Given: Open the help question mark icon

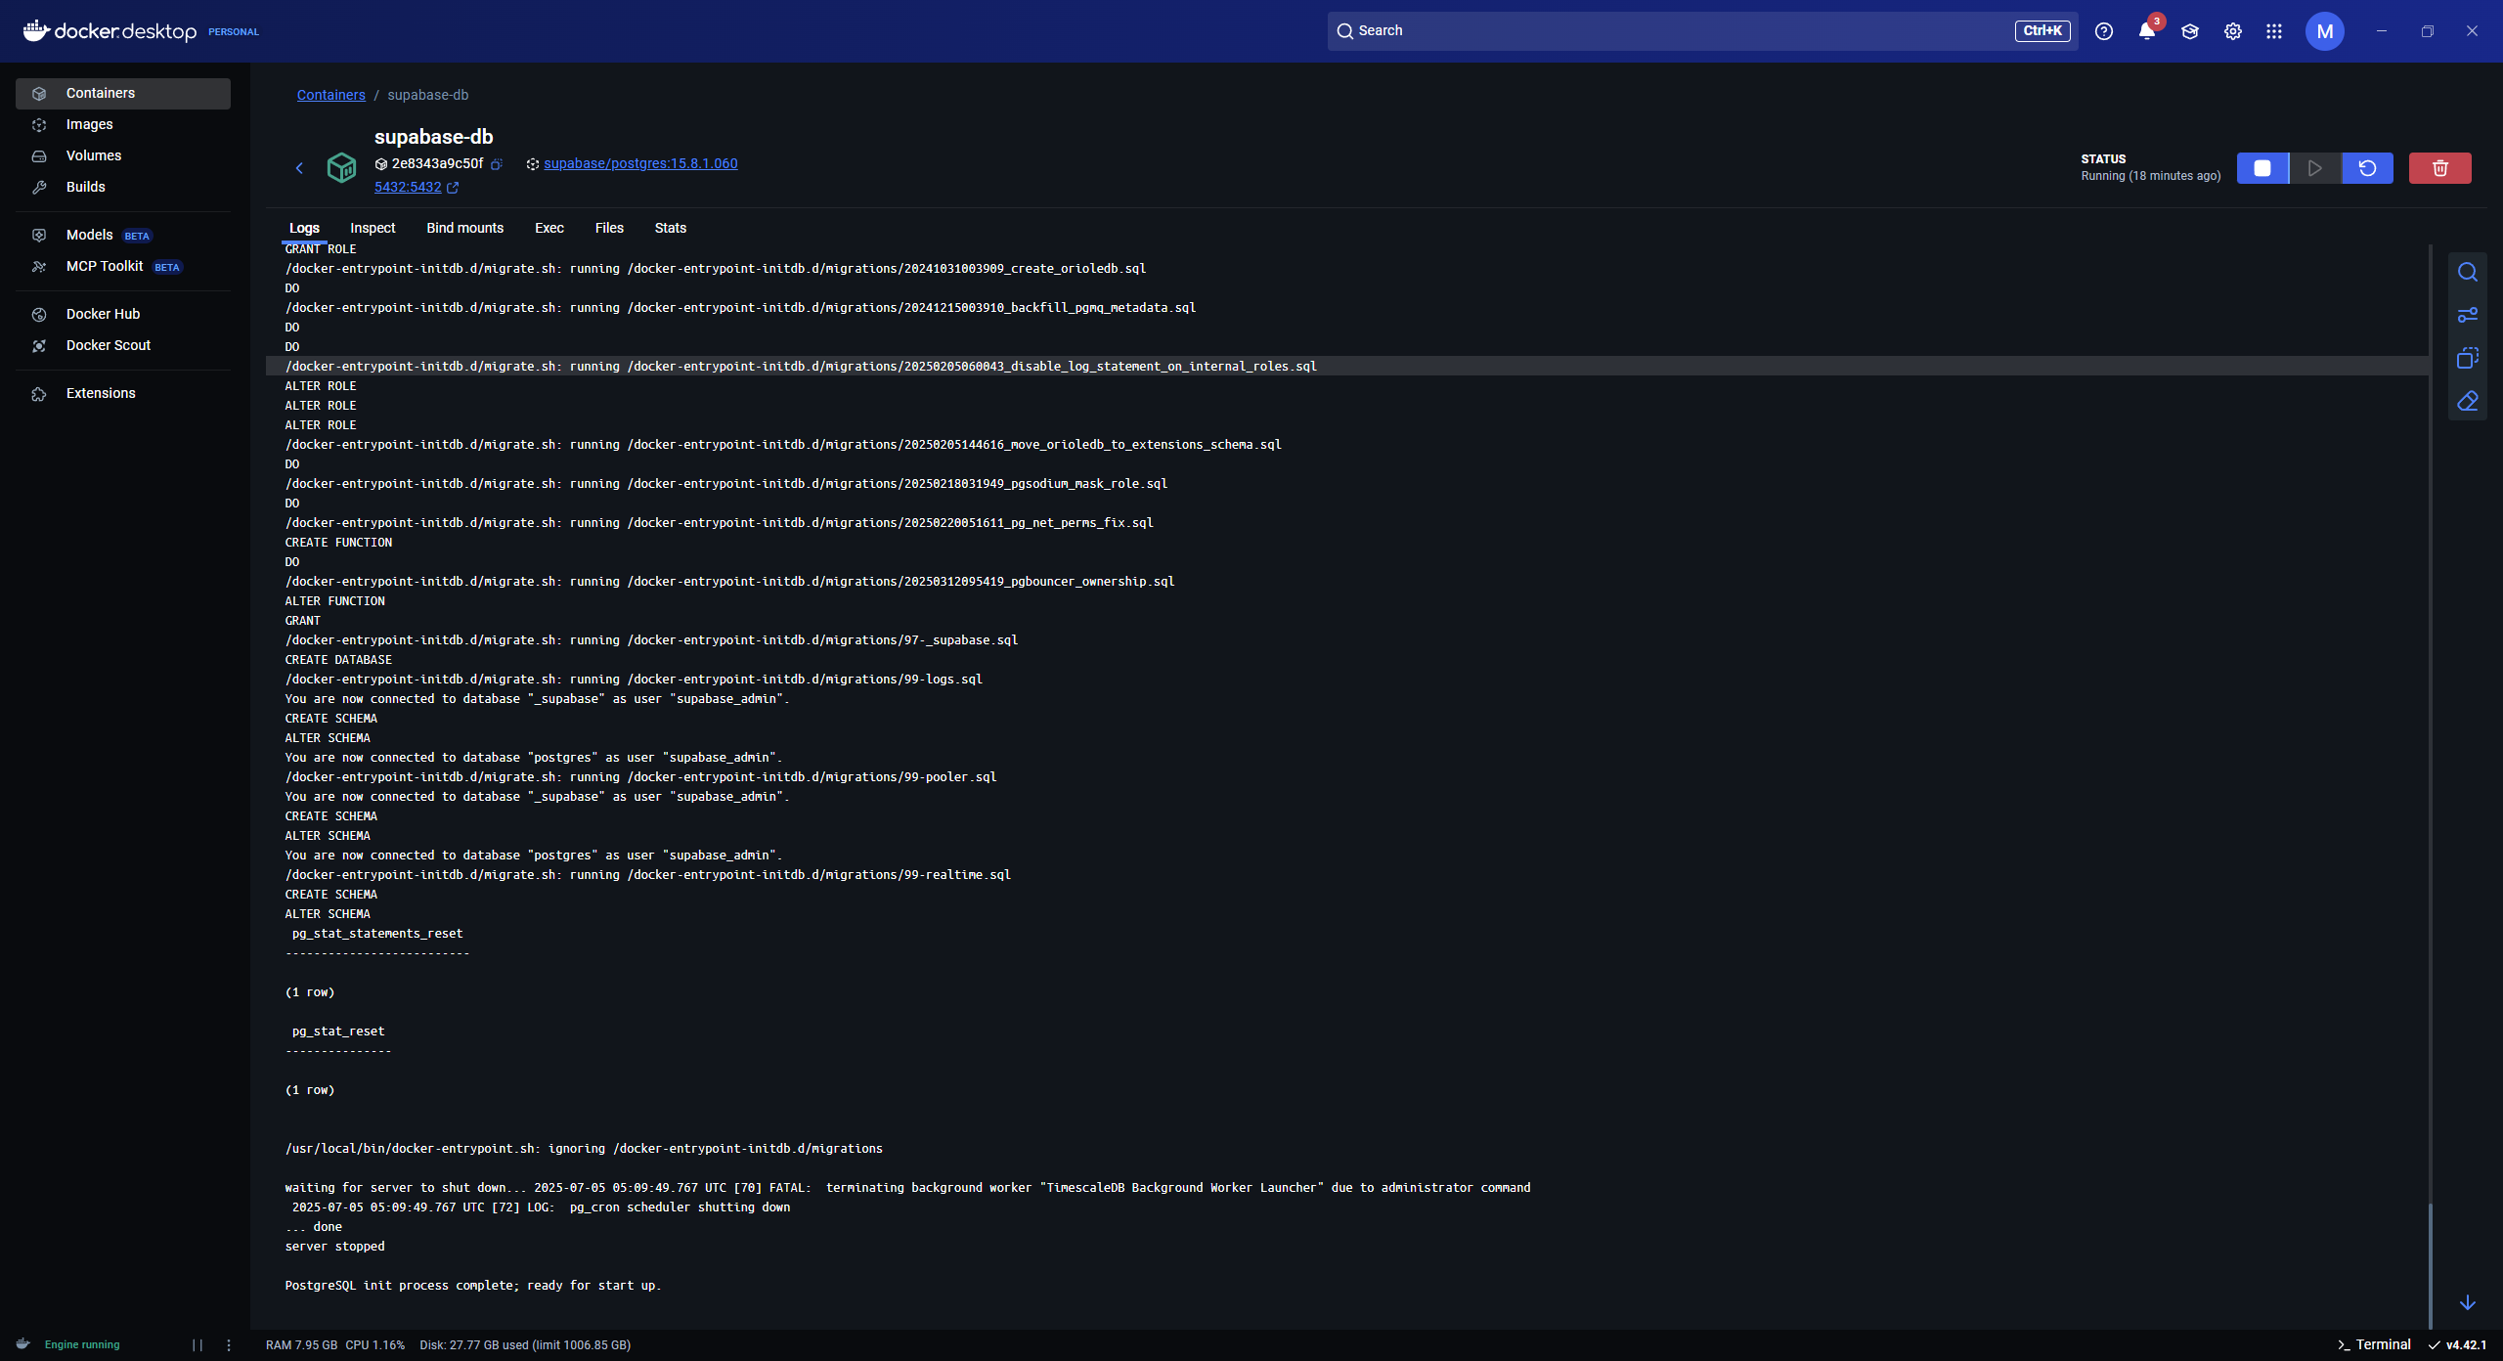Looking at the screenshot, I should [2104, 31].
